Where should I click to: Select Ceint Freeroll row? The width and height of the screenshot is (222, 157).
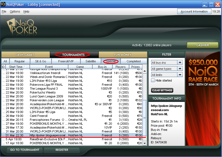click(x=72, y=116)
